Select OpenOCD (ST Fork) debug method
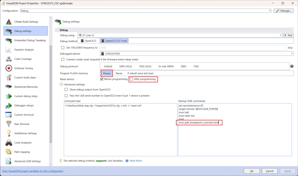Screen dimensions: 298x176 [x=114, y=41]
